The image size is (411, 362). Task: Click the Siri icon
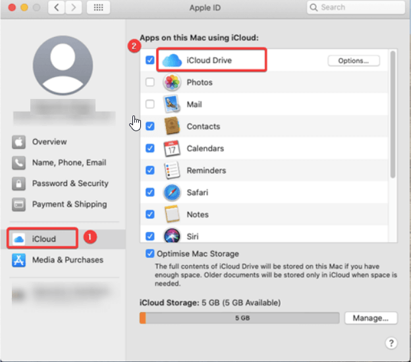[x=172, y=235]
